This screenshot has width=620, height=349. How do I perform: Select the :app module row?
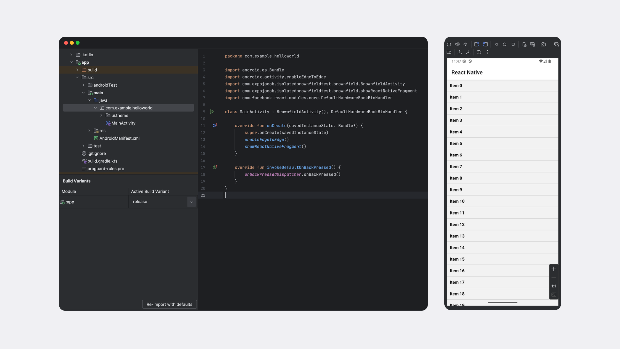tap(94, 202)
